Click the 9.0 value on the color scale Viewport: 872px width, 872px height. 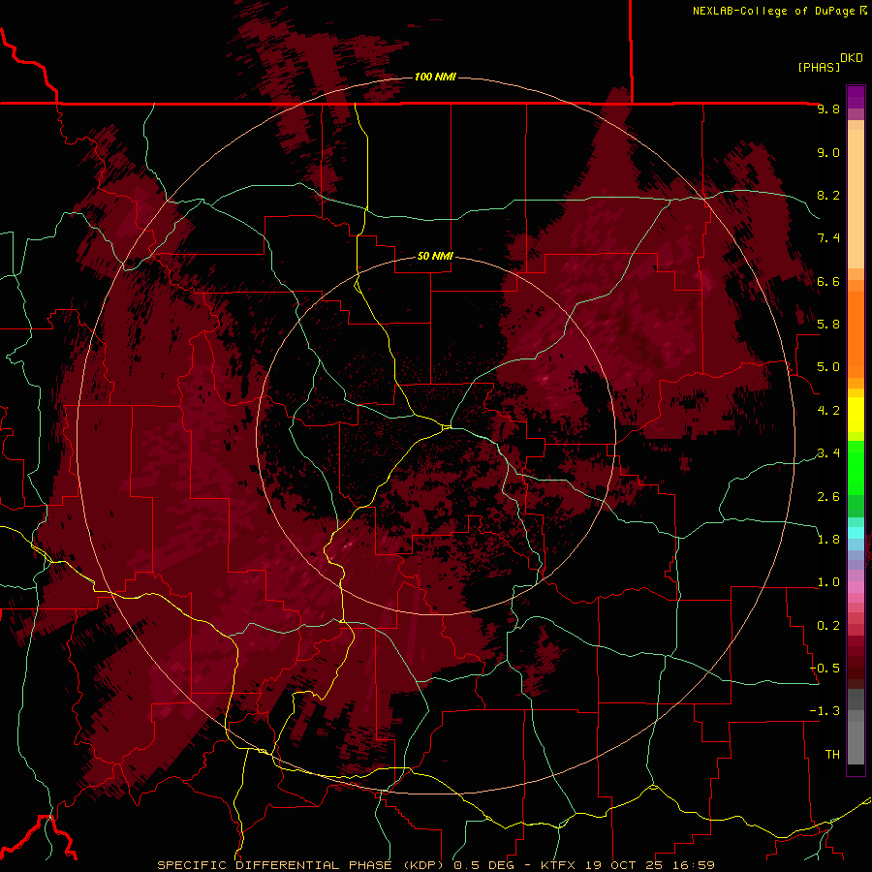coord(828,152)
